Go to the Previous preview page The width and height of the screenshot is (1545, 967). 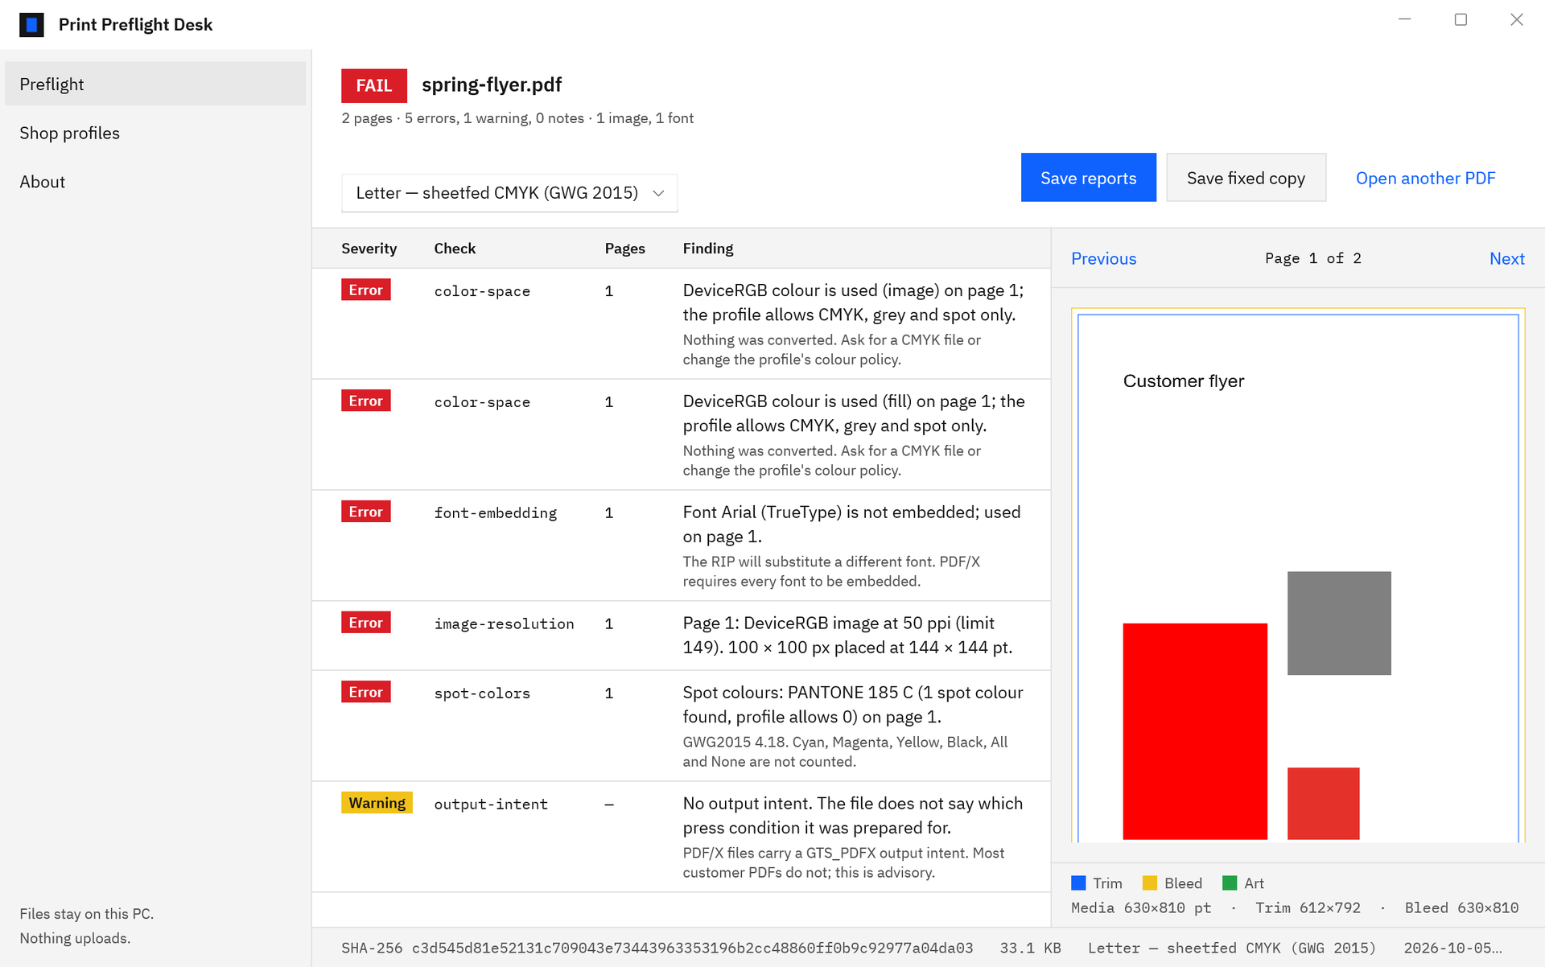tap(1103, 258)
